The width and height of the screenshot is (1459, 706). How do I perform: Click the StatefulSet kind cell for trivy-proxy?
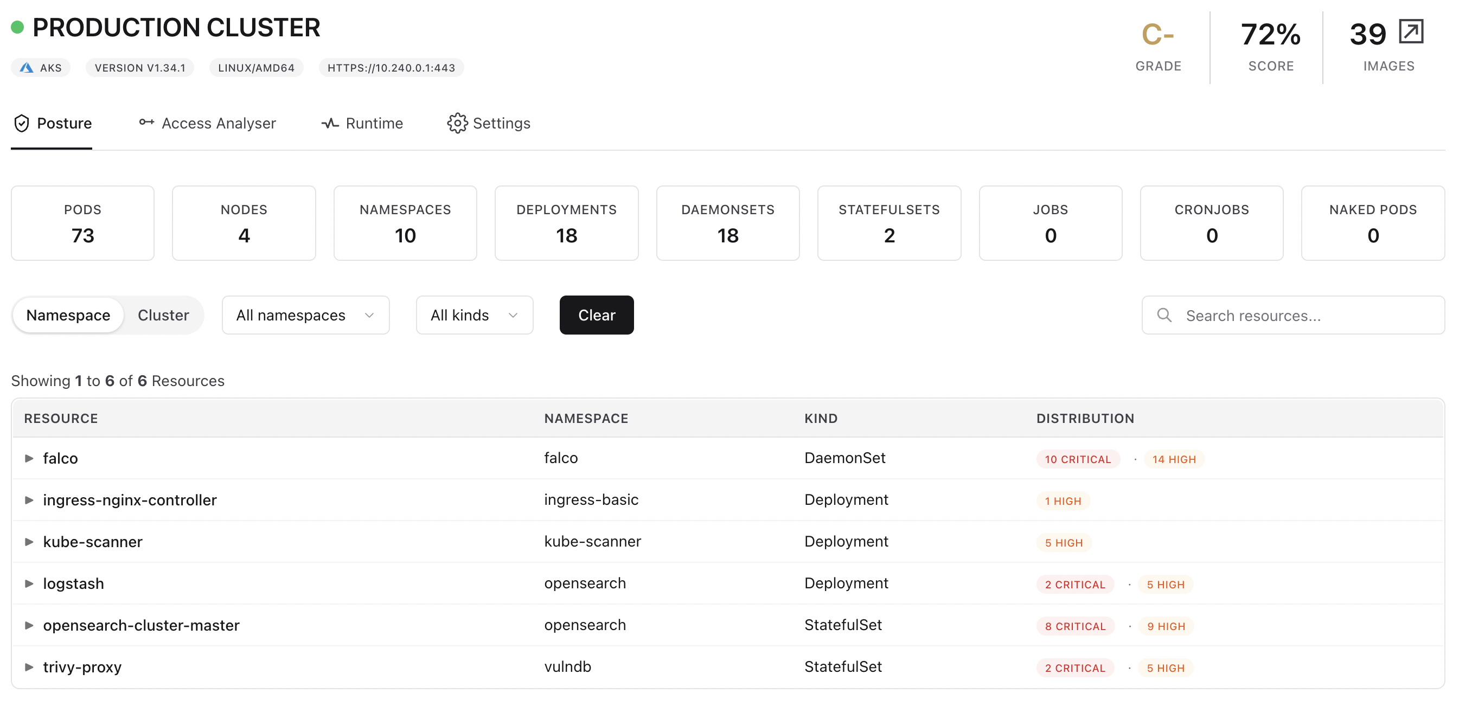(x=843, y=667)
